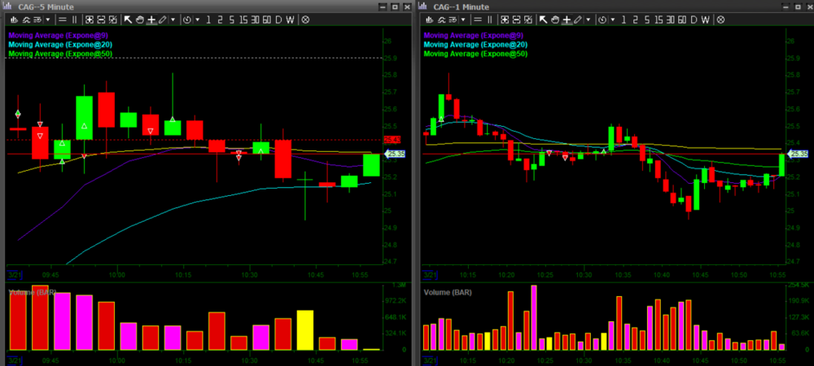Set 1 Minute chart to Daily (D) interval
Screen dimensions: 814x366
tap(694, 19)
